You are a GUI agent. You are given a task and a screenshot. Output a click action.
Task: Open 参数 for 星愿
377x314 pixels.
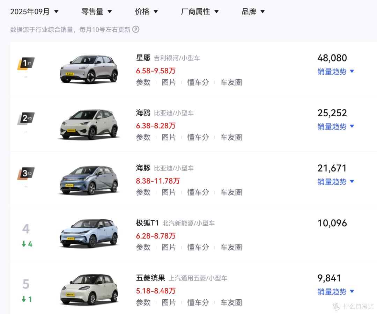click(x=143, y=82)
